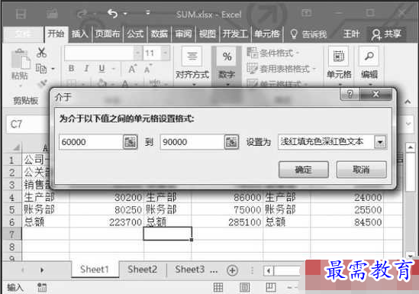Open the font size dropdown showing 11
Viewport: 419px width, 294px height.
165,53
